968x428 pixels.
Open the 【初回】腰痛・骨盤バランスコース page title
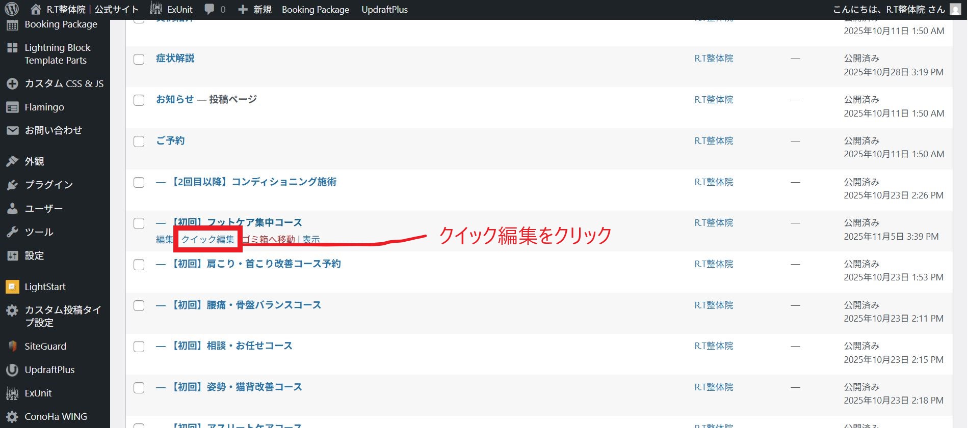(246, 305)
